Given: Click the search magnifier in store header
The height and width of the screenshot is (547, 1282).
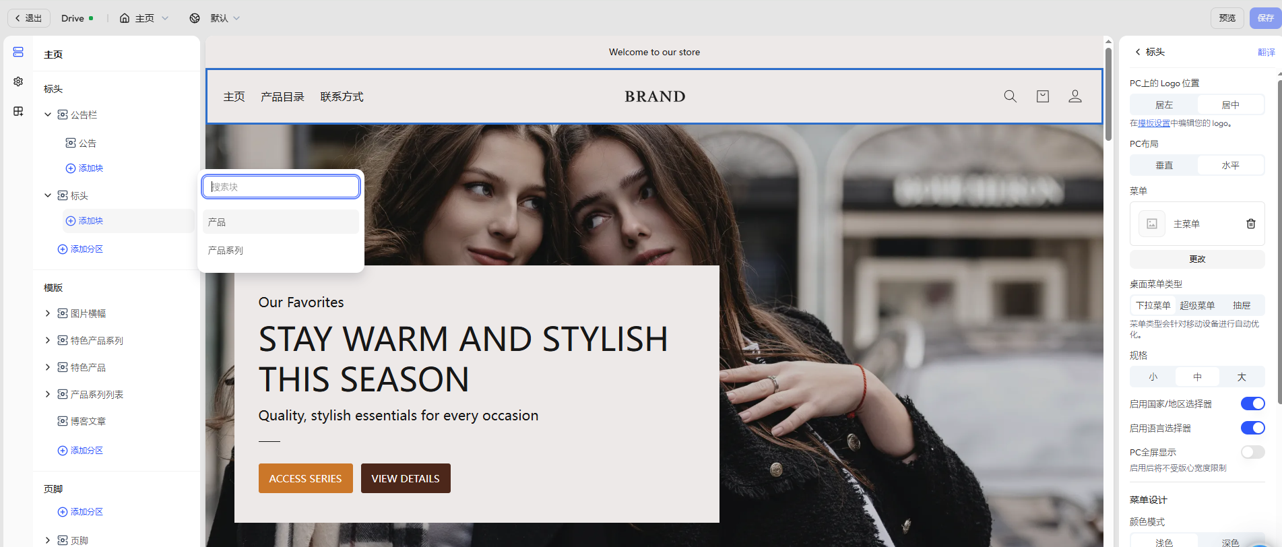Looking at the screenshot, I should click(1010, 96).
